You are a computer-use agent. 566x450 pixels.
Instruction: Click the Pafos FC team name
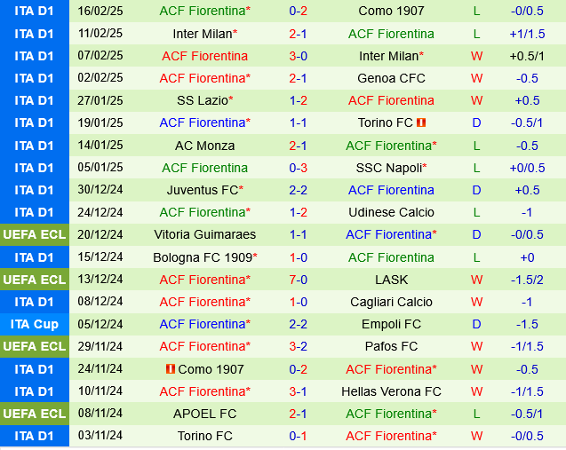click(391, 346)
